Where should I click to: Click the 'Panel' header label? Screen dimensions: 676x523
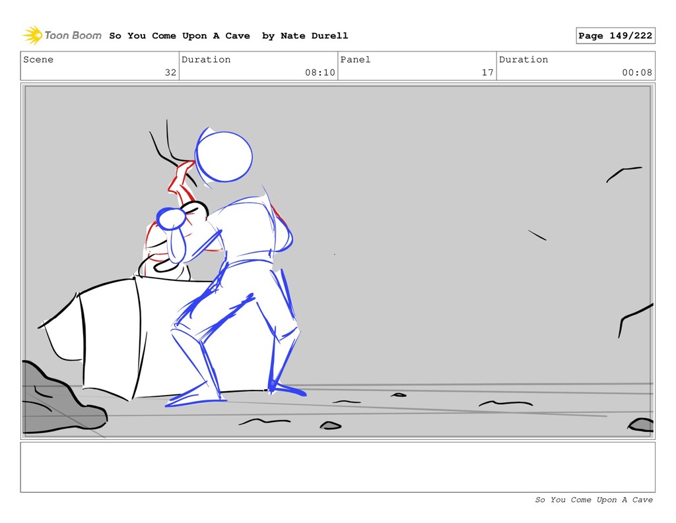[x=355, y=59]
